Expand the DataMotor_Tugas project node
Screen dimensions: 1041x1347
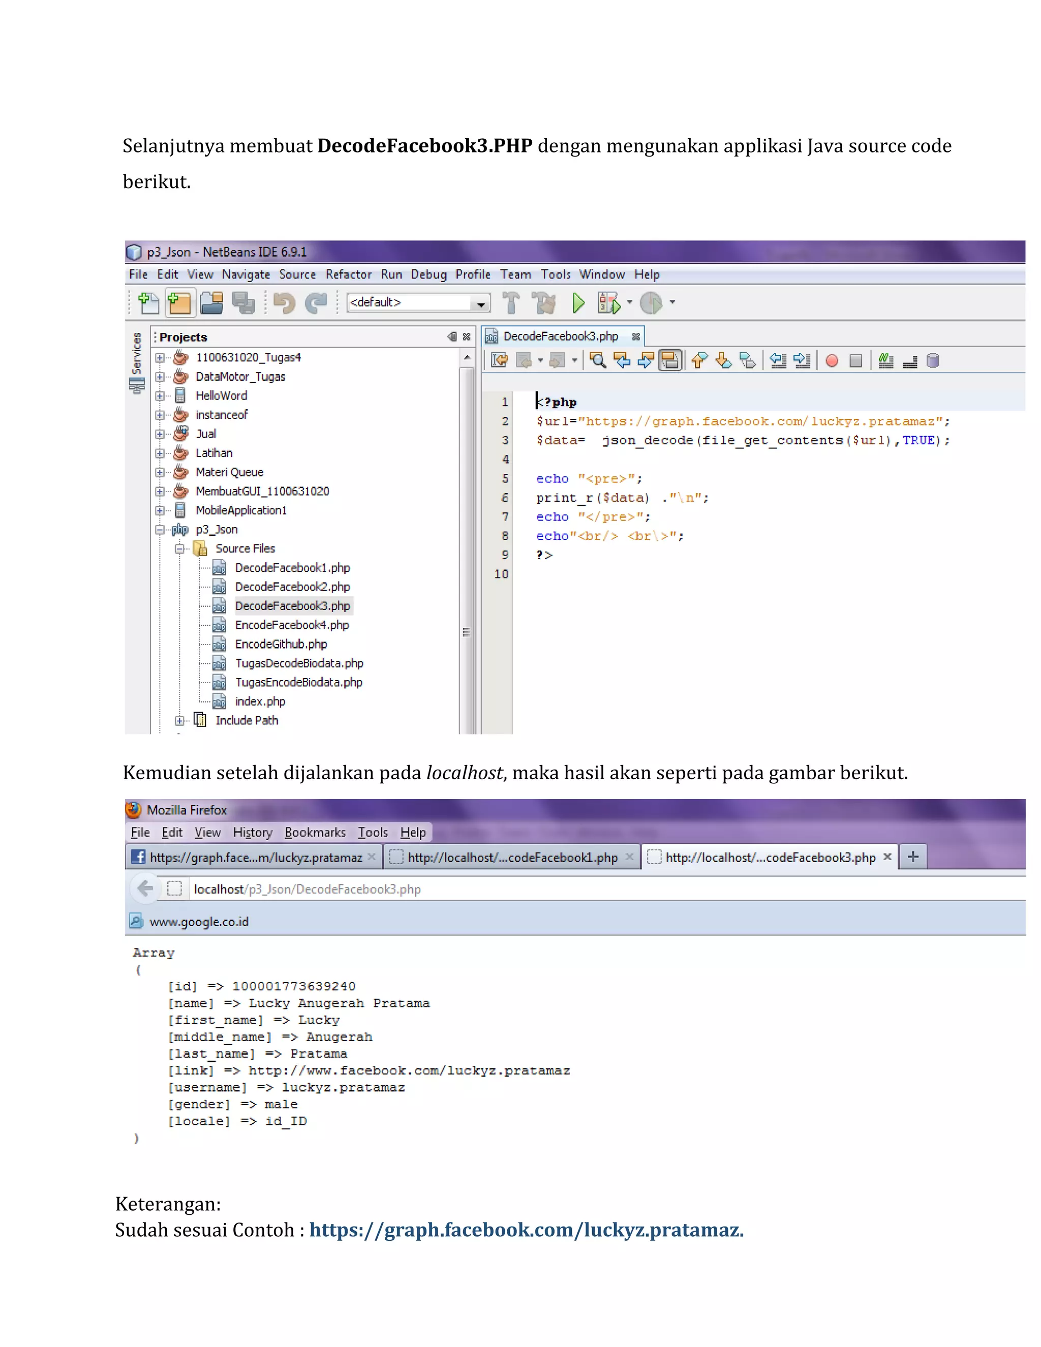[160, 377]
